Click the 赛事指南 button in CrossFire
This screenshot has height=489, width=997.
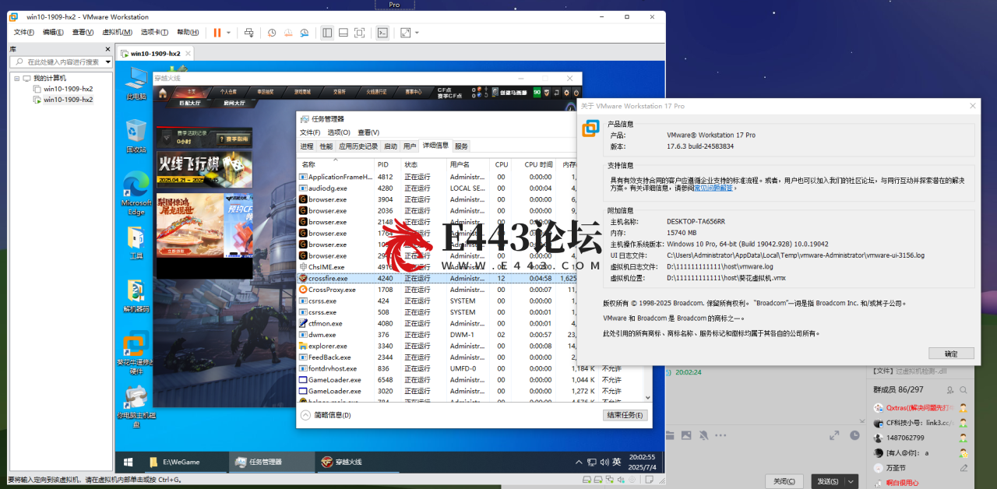click(232, 139)
